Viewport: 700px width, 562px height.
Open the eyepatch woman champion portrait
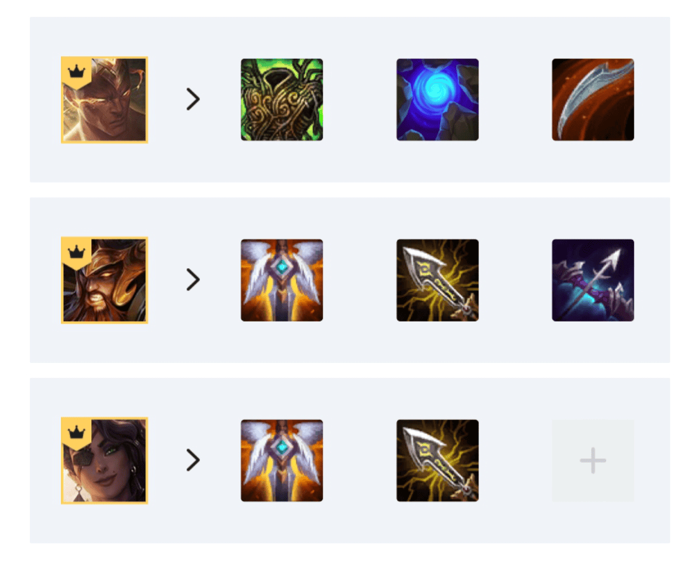pyautogui.click(x=104, y=460)
